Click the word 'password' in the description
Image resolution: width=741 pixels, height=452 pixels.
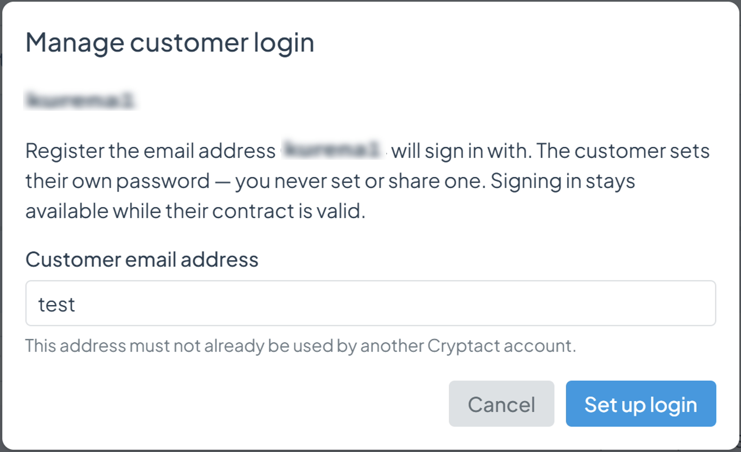tap(163, 181)
